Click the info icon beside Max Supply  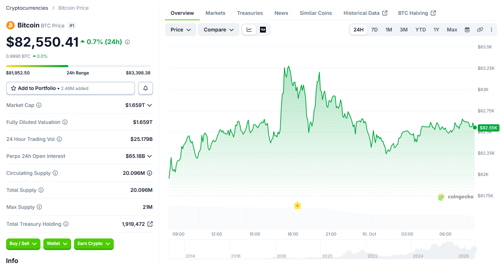click(39, 207)
